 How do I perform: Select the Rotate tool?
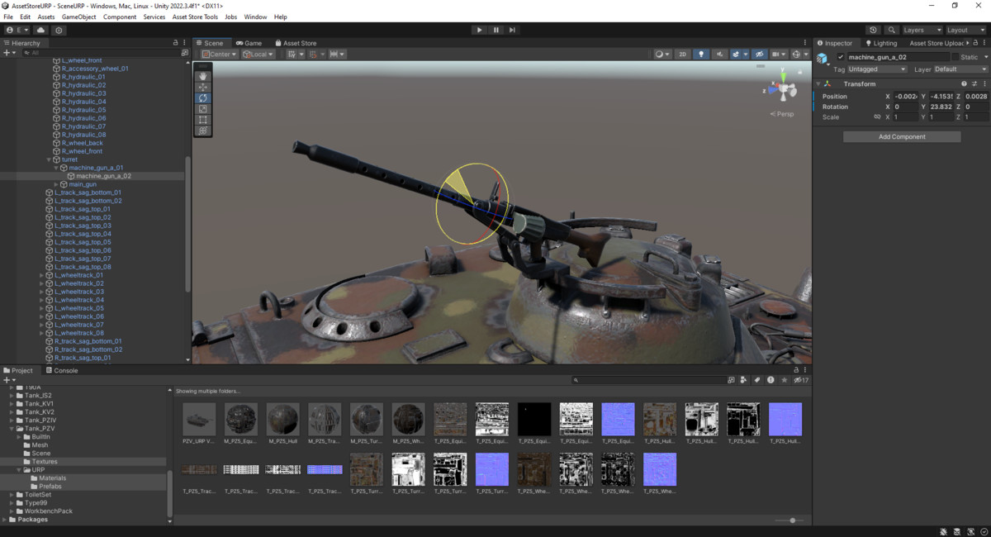[x=202, y=98]
